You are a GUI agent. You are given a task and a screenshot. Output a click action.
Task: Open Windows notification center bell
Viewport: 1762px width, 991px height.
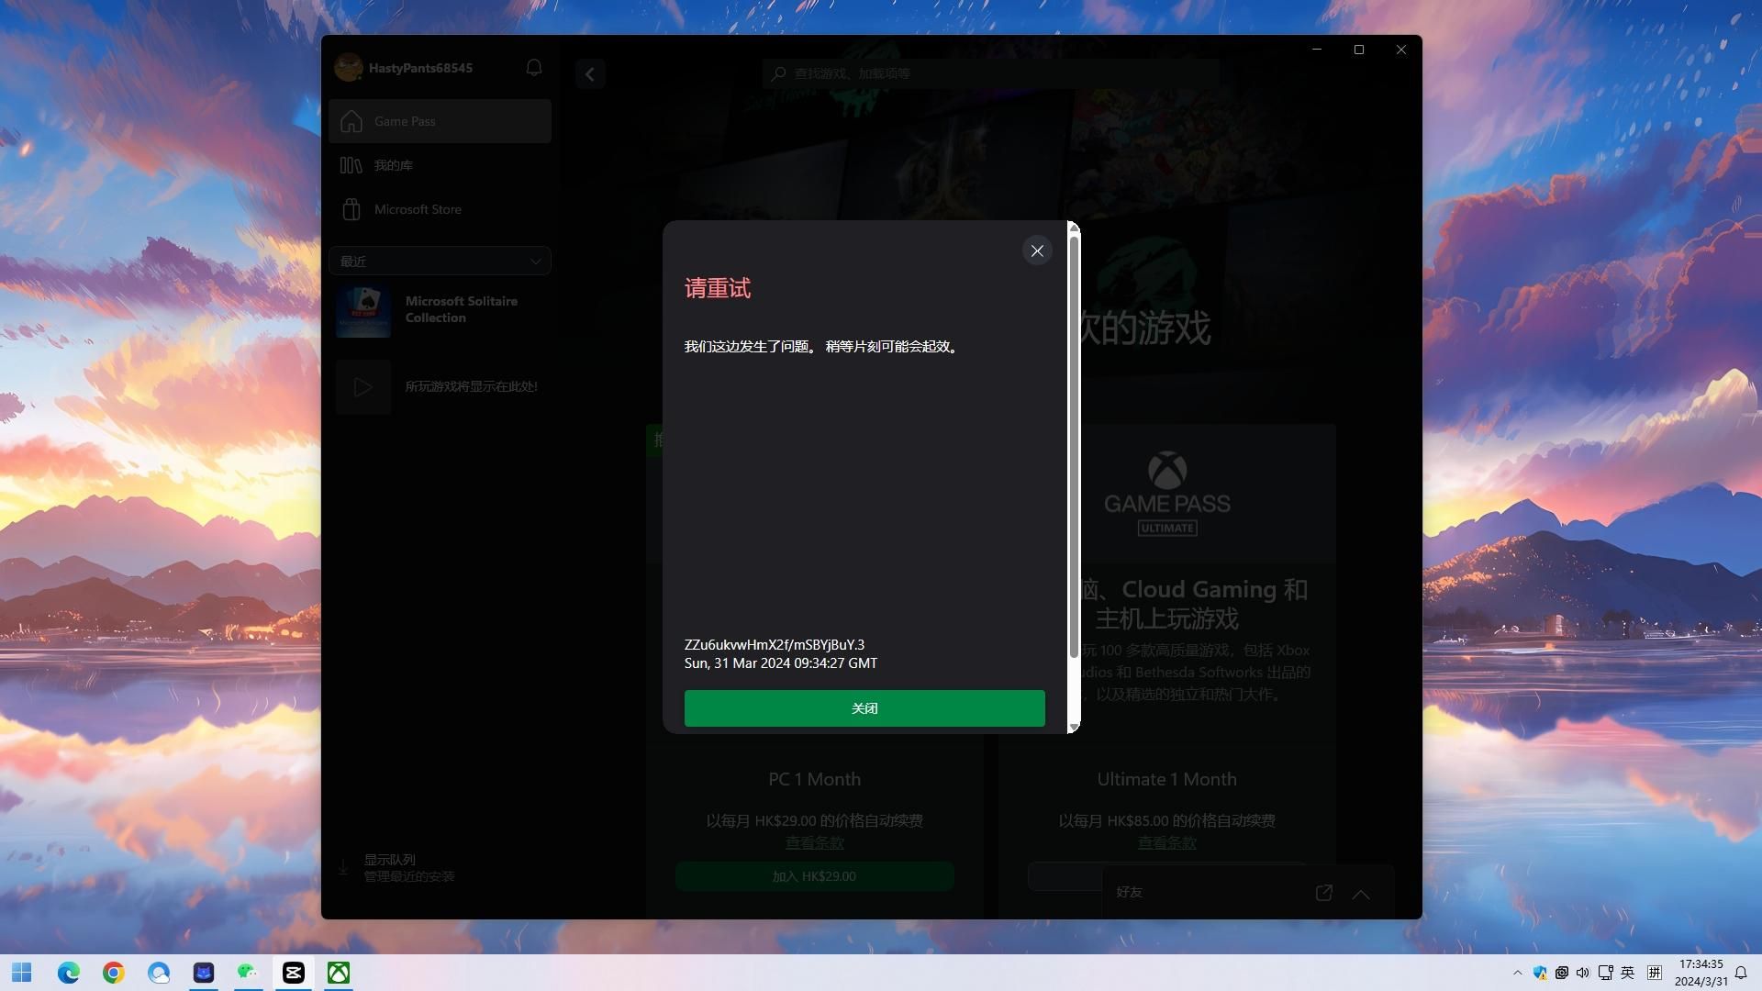(x=1741, y=973)
